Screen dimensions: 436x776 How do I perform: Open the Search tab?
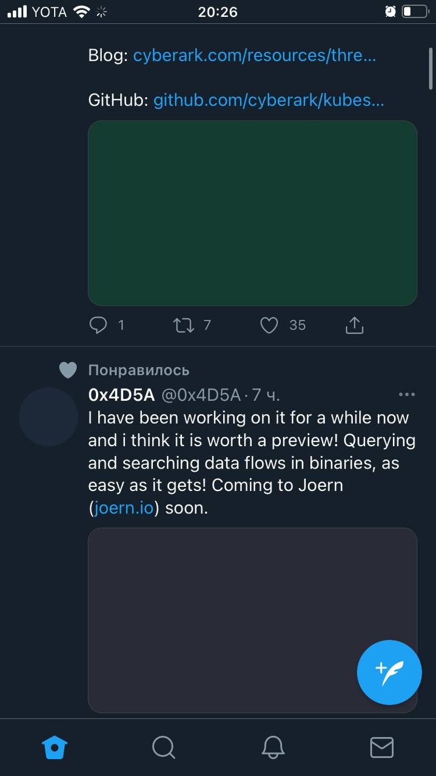point(164,747)
